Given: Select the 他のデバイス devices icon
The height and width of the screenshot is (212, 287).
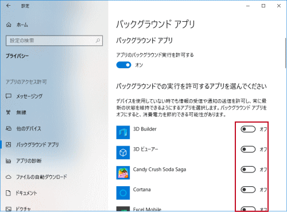Looking at the screenshot, I should 9,128.
